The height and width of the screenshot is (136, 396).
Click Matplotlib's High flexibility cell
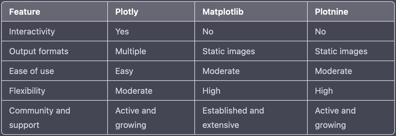(x=251, y=91)
